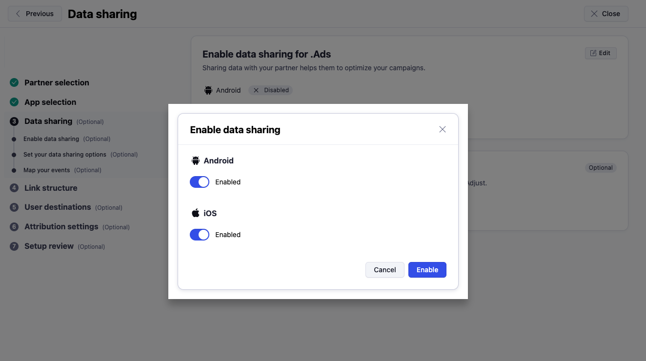
Task: Click the Close button at top right
Action: tap(606, 14)
